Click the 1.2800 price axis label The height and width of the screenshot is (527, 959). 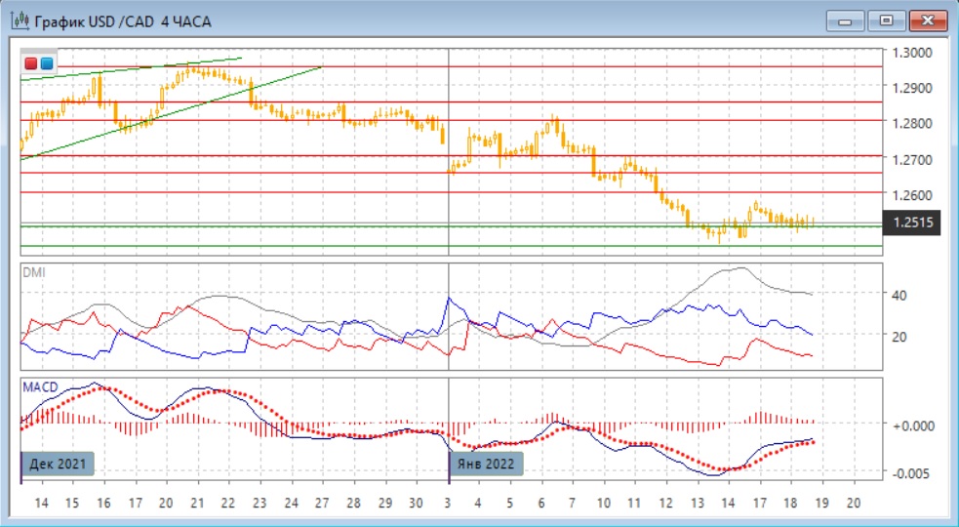(x=914, y=123)
